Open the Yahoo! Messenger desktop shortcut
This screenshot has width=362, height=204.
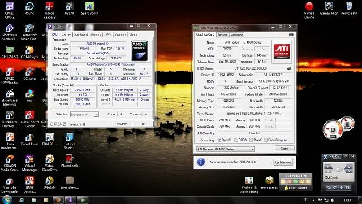point(29,163)
